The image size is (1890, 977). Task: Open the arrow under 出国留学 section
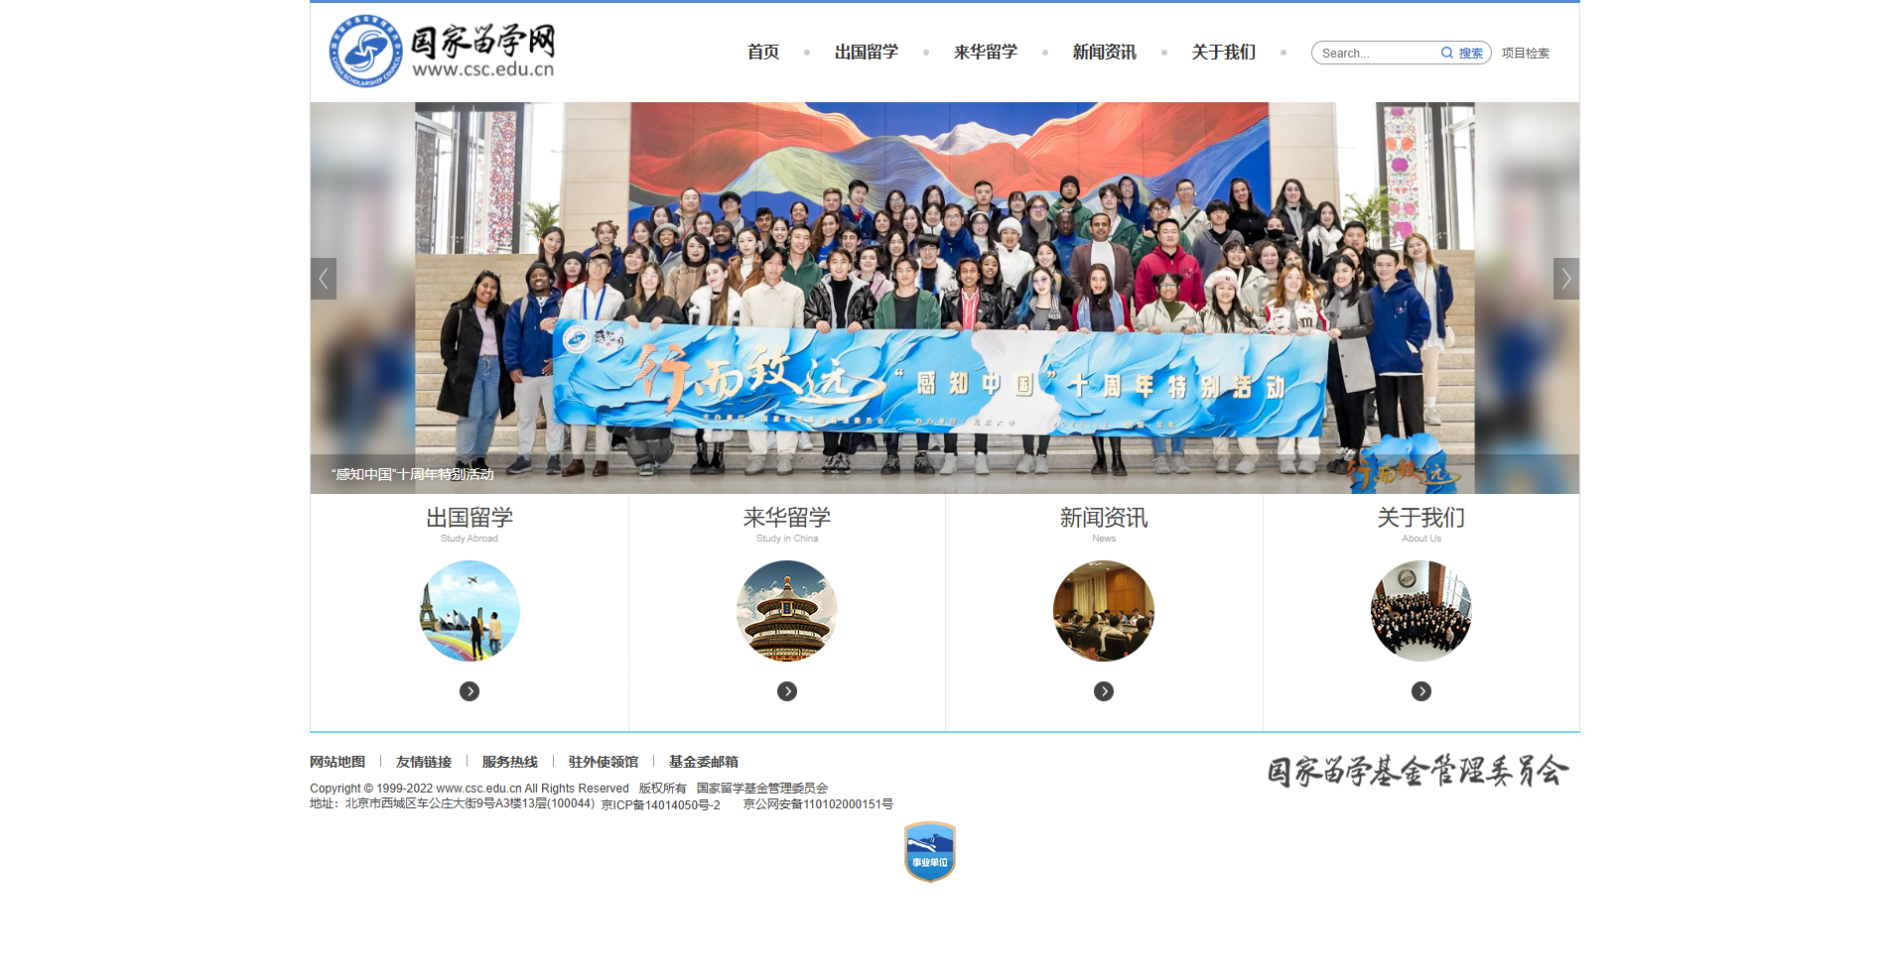[x=469, y=691]
